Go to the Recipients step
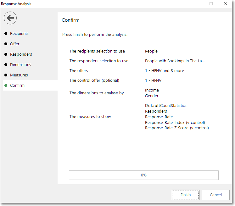The height and width of the screenshot is (206, 235). coord(19,34)
